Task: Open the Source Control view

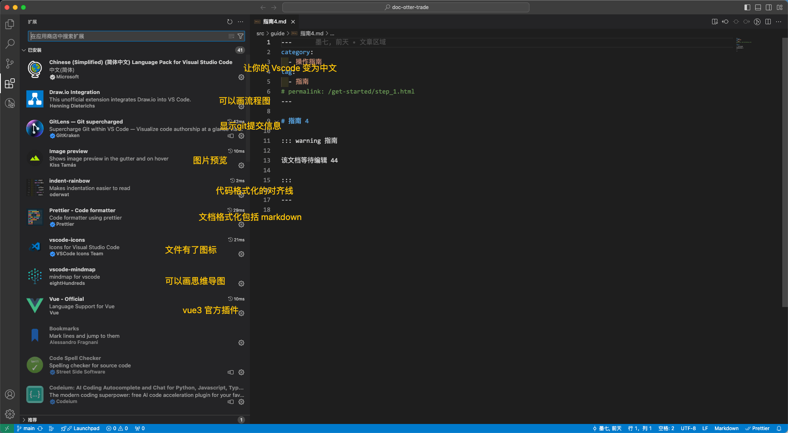Action: click(x=10, y=63)
